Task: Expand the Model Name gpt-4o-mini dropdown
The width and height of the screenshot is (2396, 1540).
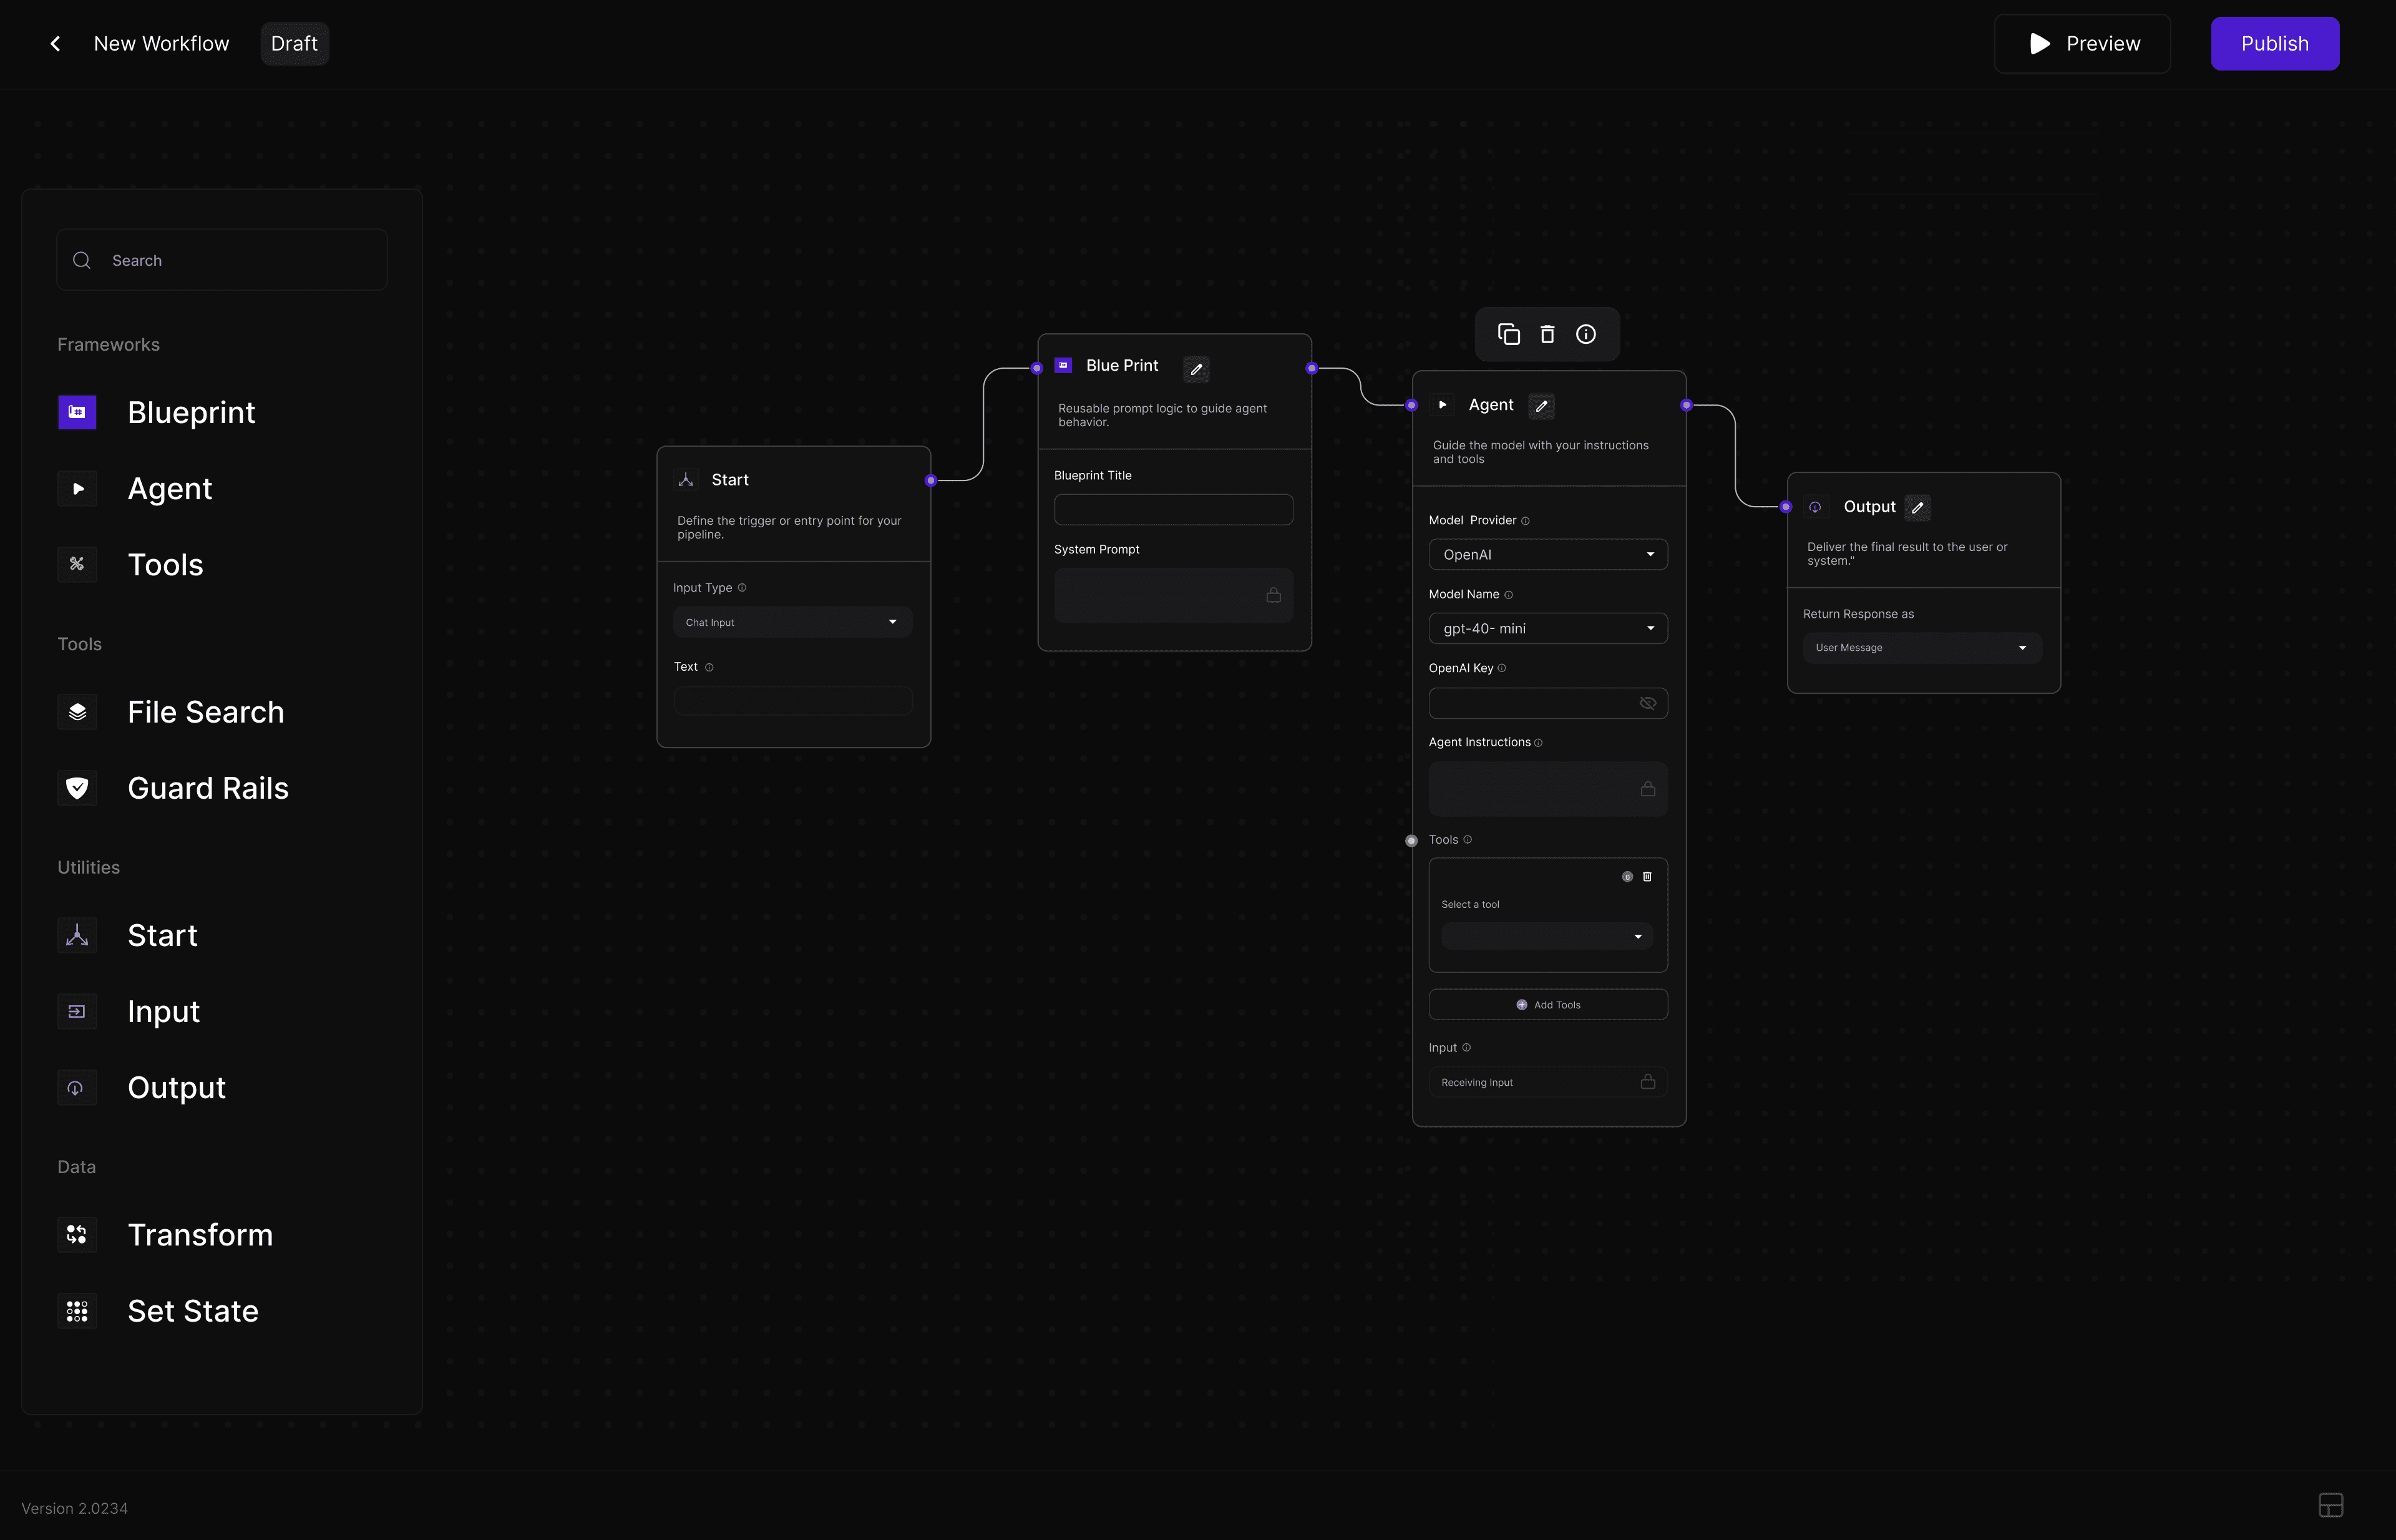Action: click(1547, 629)
